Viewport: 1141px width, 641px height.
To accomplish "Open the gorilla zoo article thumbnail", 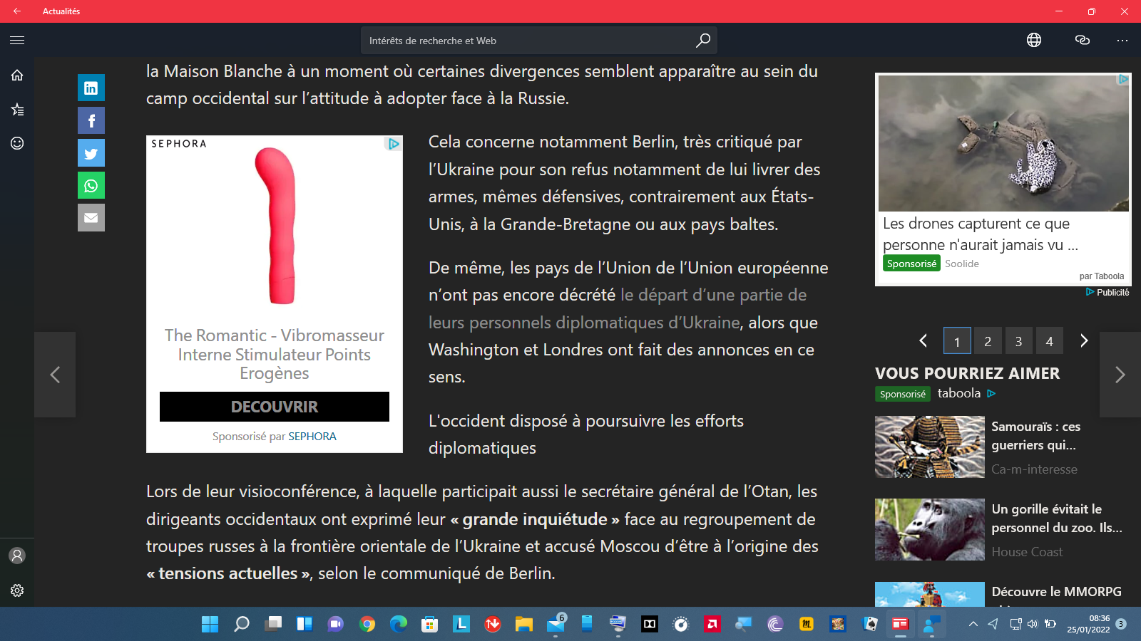I will pos(929,529).
